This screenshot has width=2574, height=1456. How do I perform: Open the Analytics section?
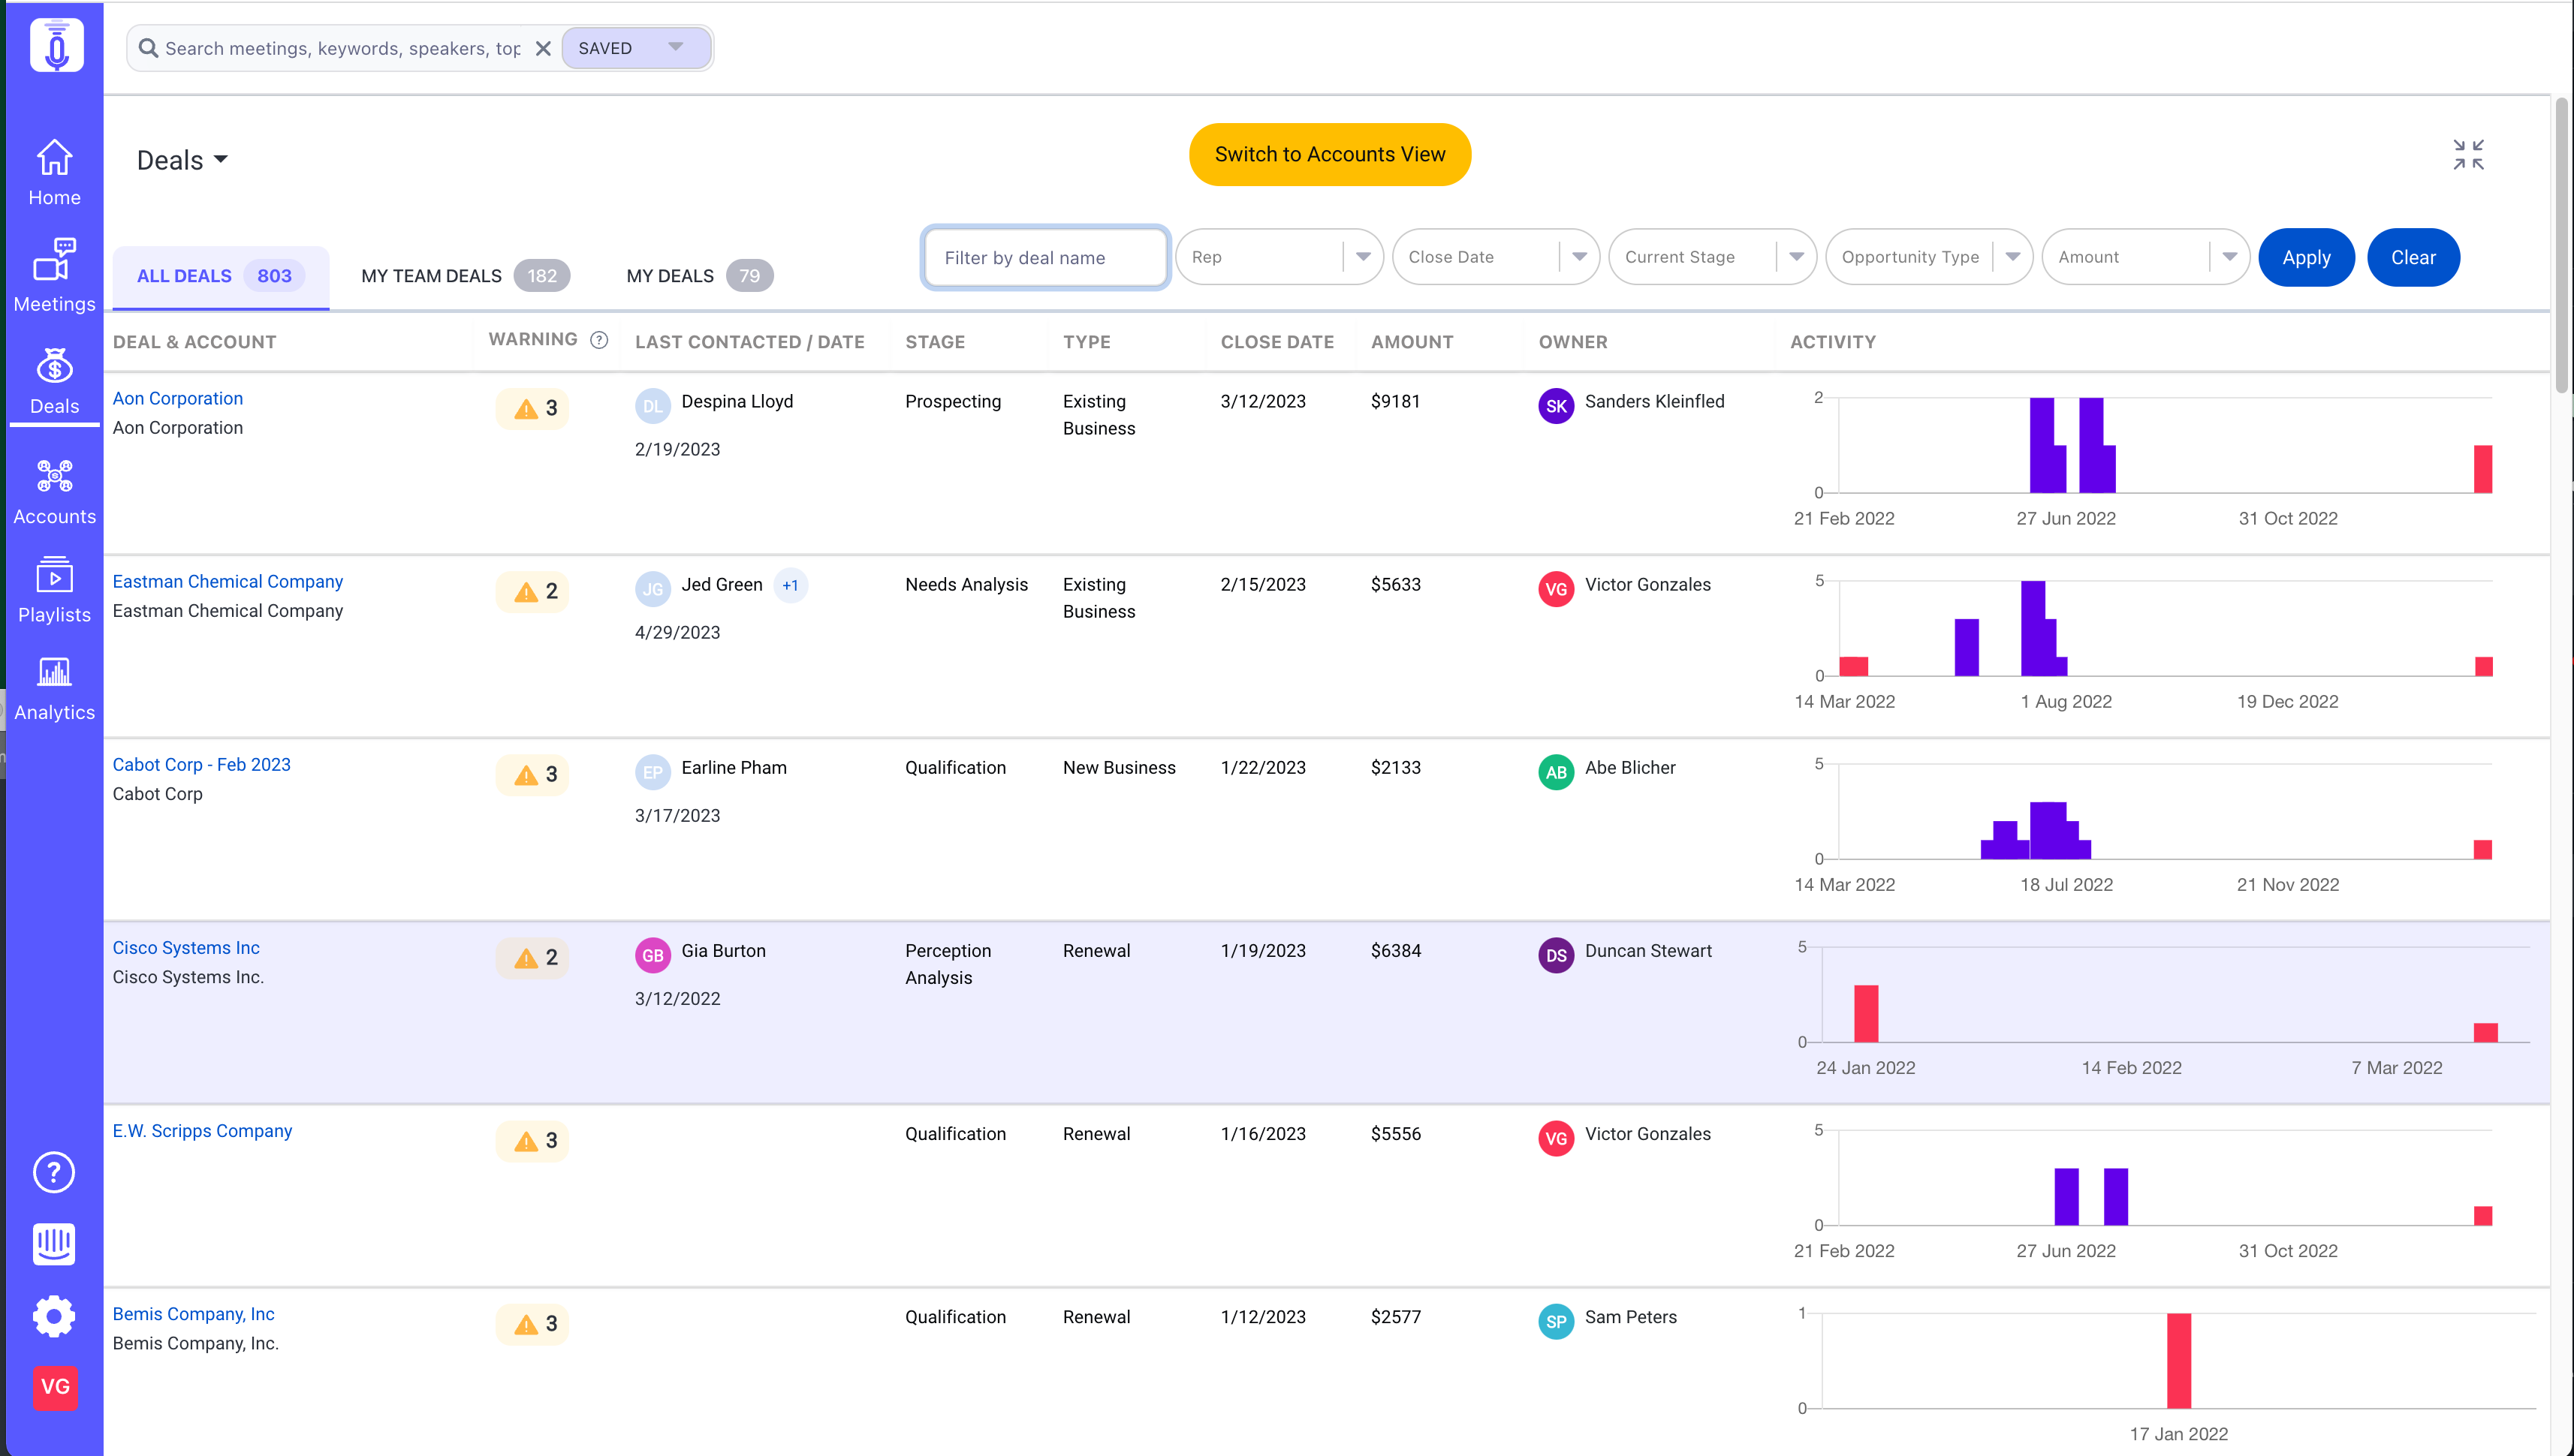(x=54, y=689)
